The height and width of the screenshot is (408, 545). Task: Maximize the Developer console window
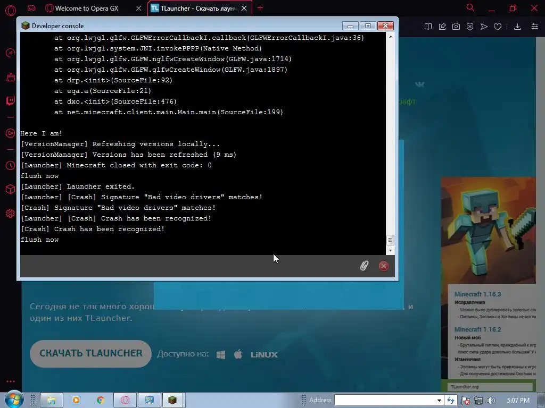click(368, 26)
